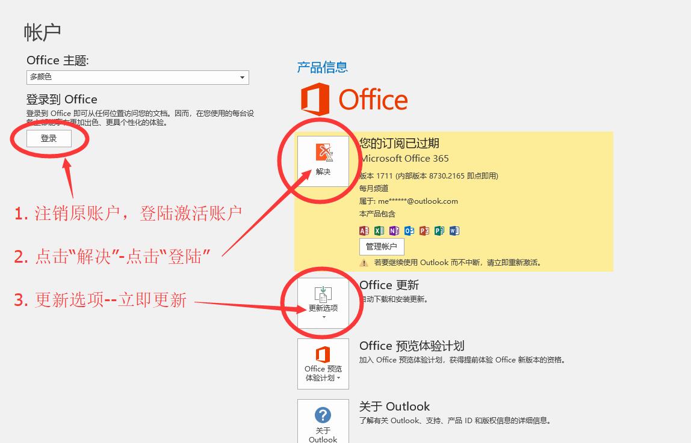Click the Access app icon
Image resolution: width=691 pixels, height=443 pixels.
(x=364, y=231)
